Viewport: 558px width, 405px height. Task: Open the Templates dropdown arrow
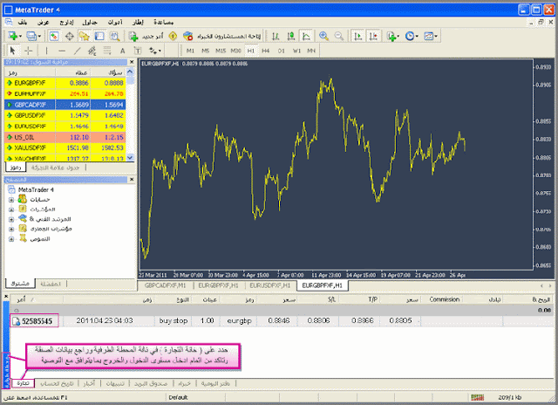pyautogui.click(x=436, y=37)
